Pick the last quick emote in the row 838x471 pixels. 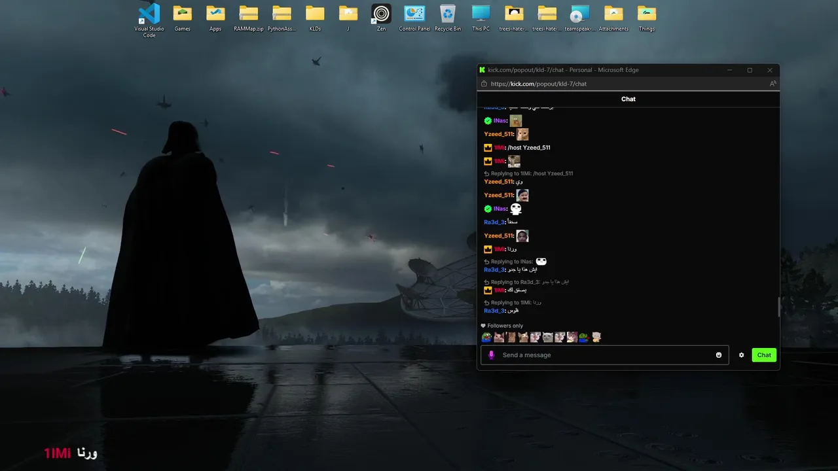tap(596, 338)
